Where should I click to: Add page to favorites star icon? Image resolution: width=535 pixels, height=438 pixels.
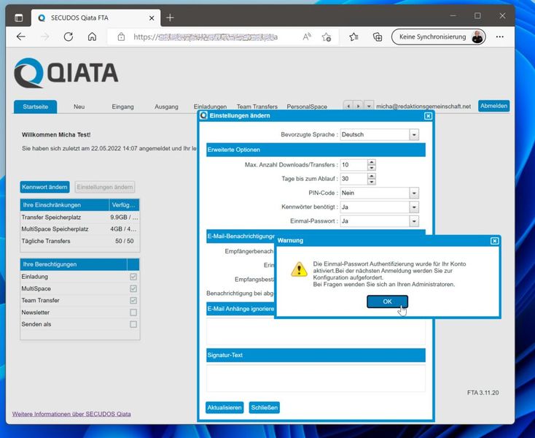point(327,37)
